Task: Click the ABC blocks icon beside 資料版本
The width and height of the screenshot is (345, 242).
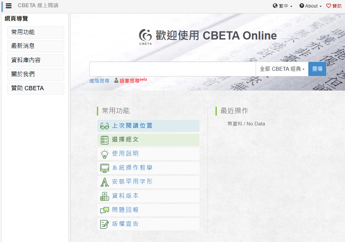Action: click(104, 196)
